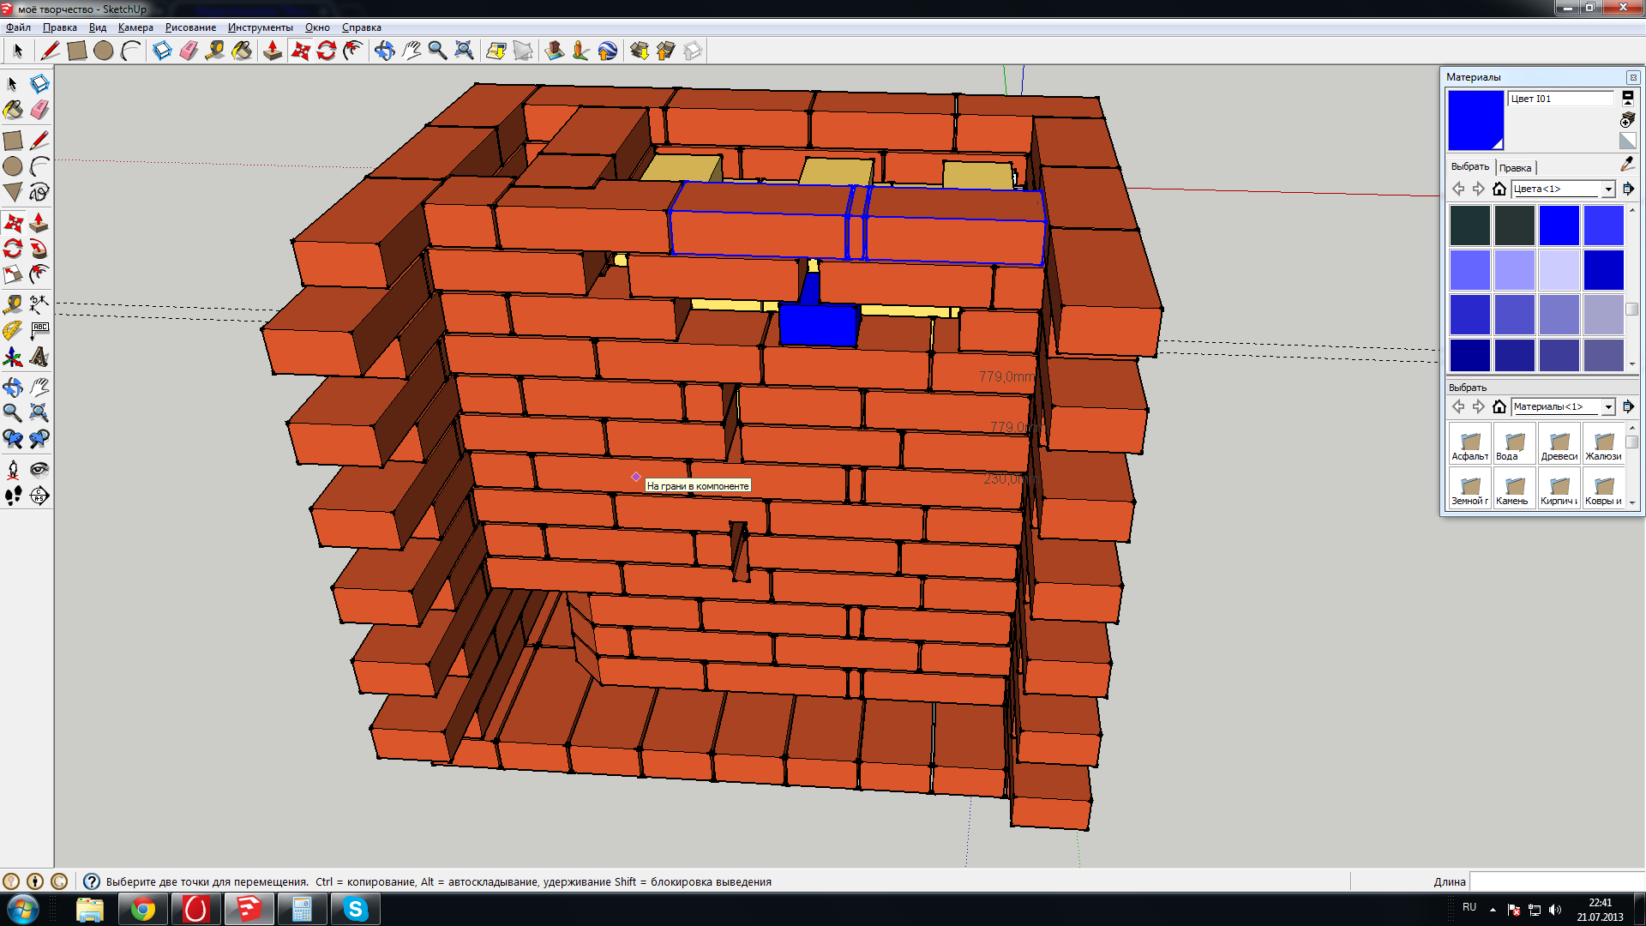This screenshot has height=926, width=1646.
Task: Choose the Orbit camera tool in top toolbar
Action: click(x=385, y=51)
